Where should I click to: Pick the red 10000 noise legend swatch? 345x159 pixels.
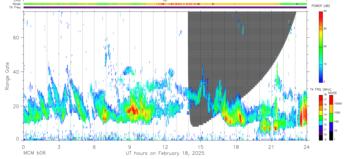(x=331, y=100)
